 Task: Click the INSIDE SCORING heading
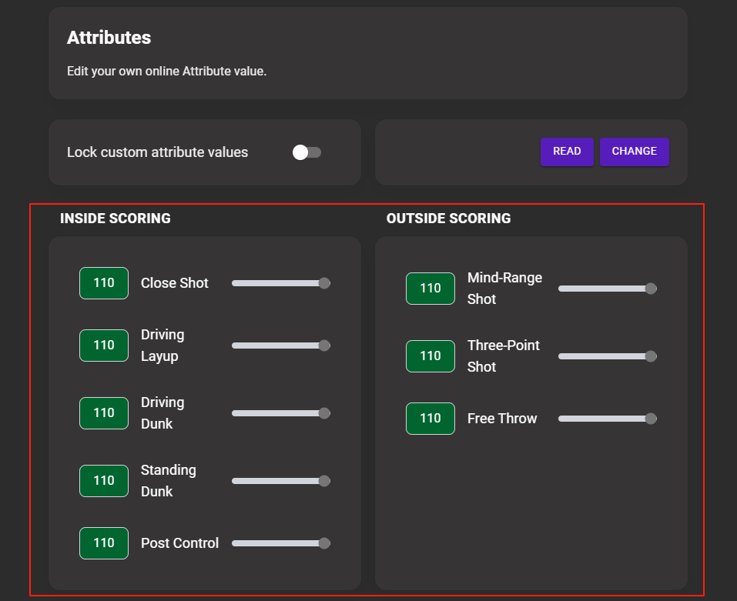tap(116, 219)
